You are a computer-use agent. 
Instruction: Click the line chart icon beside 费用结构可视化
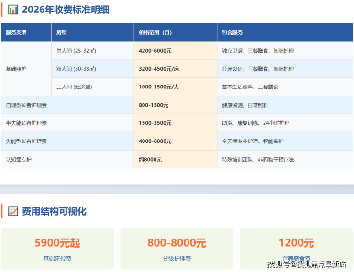coord(13,211)
